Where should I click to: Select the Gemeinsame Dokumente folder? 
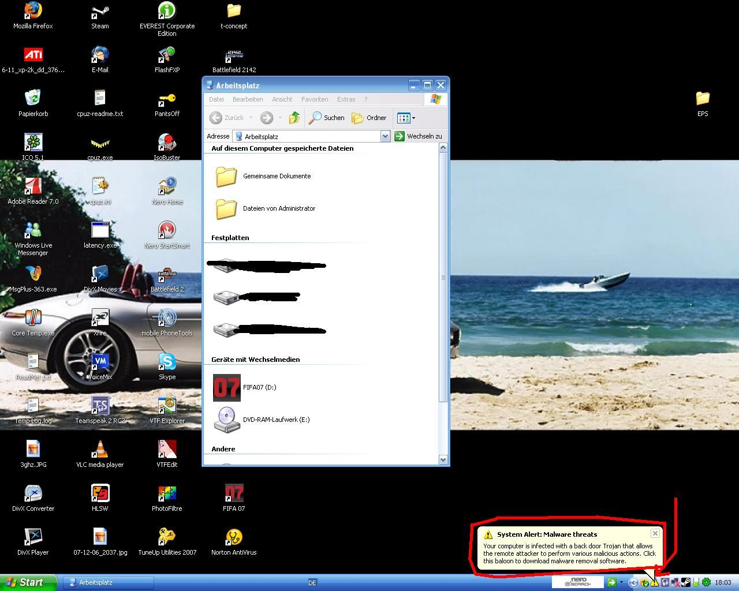(x=263, y=176)
